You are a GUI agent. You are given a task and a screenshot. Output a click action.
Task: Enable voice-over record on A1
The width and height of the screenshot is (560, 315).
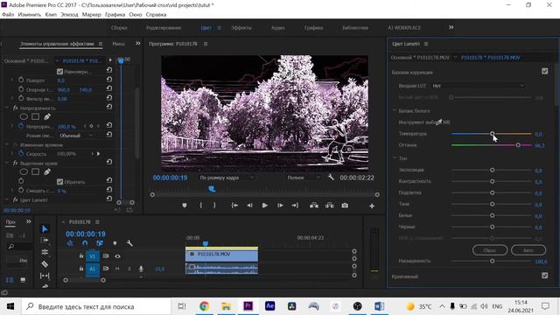pos(141,269)
